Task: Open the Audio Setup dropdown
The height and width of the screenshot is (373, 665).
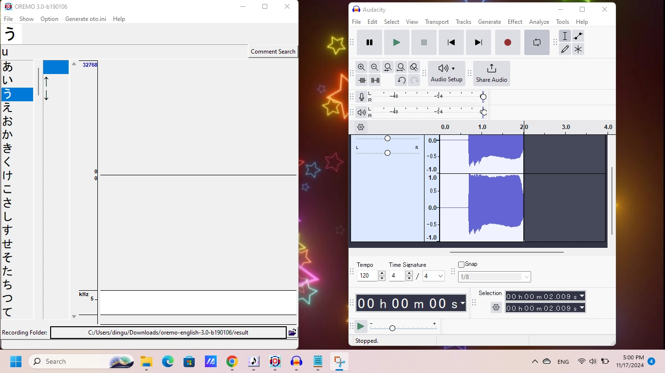Action: coord(446,73)
